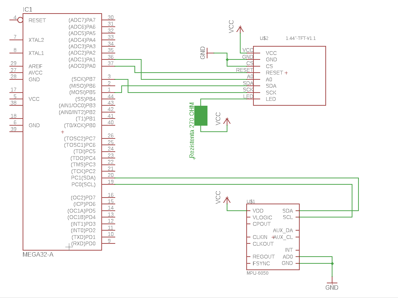This screenshot has width=398, height=298.
Task: Select pin number 37 on IC1
Action: (110, 64)
